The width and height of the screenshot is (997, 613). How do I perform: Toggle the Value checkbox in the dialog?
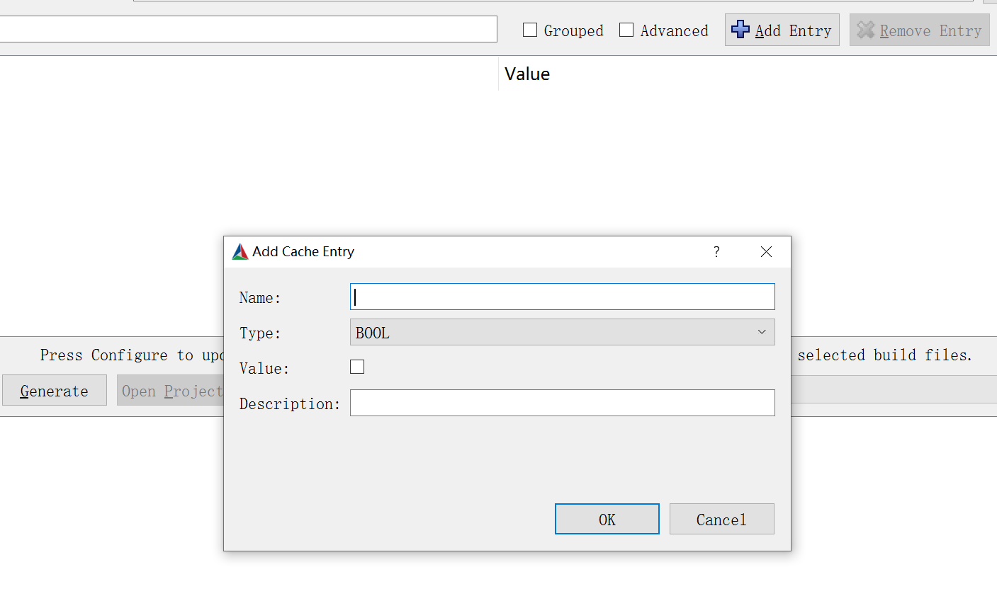(x=357, y=367)
